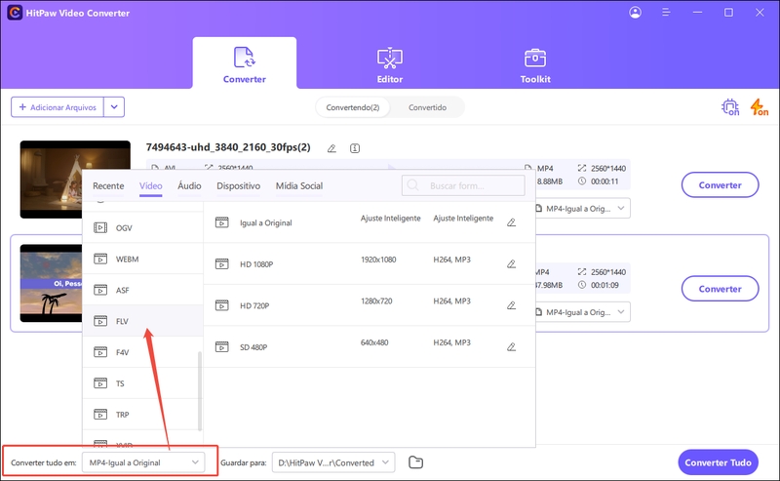The image size is (780, 481).
Task: Open the Mídia Social format tab
Action: (299, 185)
